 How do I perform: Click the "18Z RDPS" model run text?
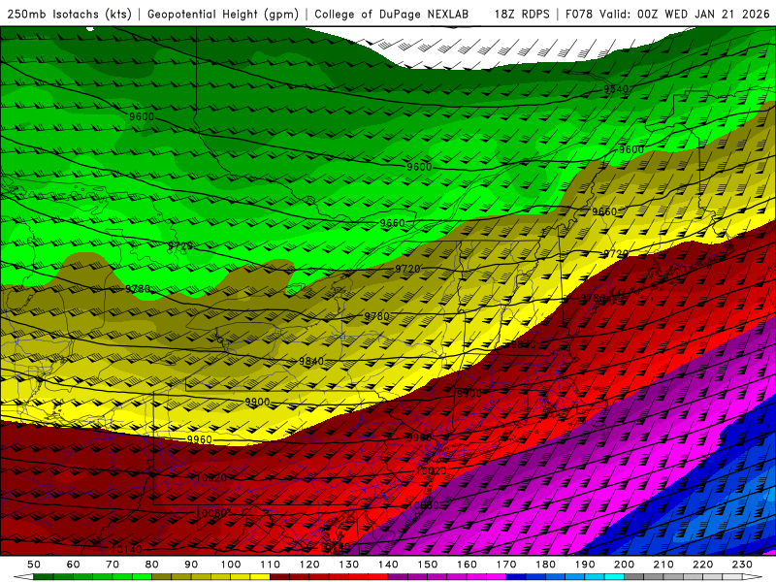pyautogui.click(x=522, y=14)
